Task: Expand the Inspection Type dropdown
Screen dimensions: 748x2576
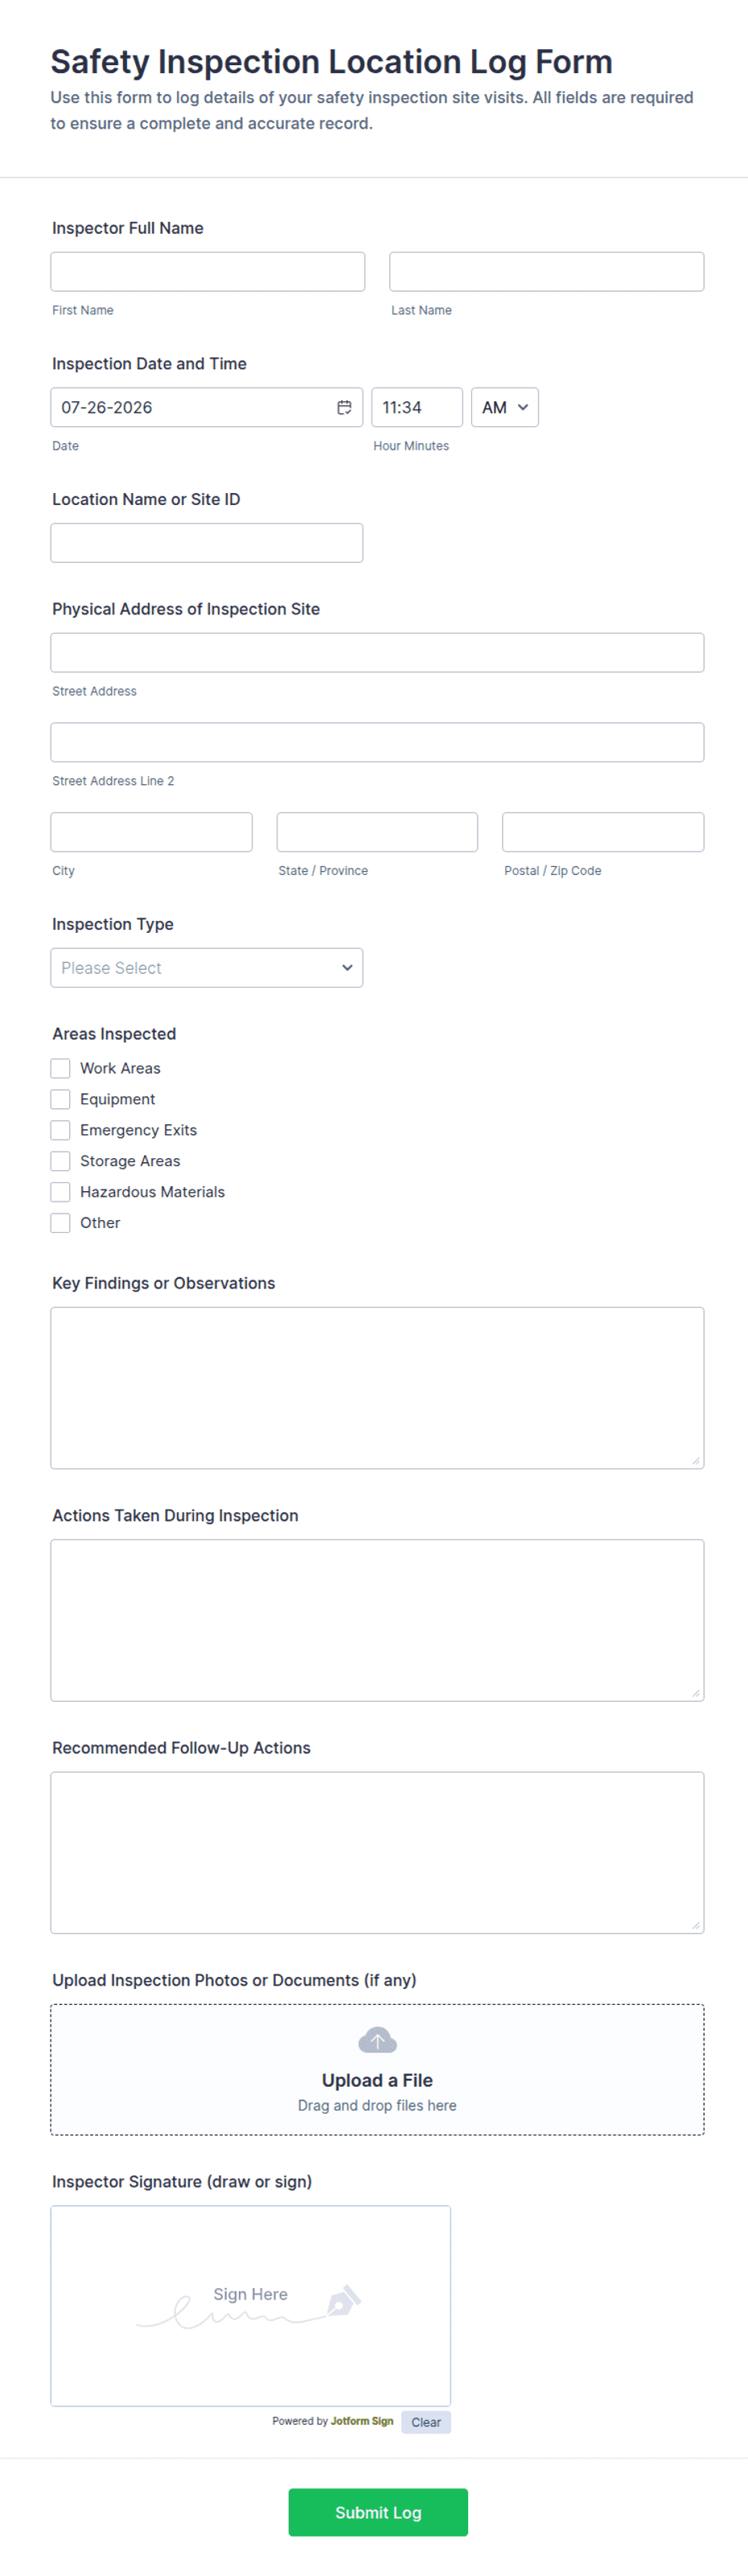Action: (207, 968)
